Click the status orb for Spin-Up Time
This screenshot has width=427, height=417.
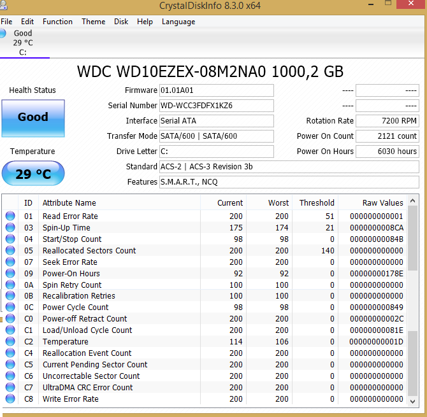pyautogui.click(x=10, y=227)
